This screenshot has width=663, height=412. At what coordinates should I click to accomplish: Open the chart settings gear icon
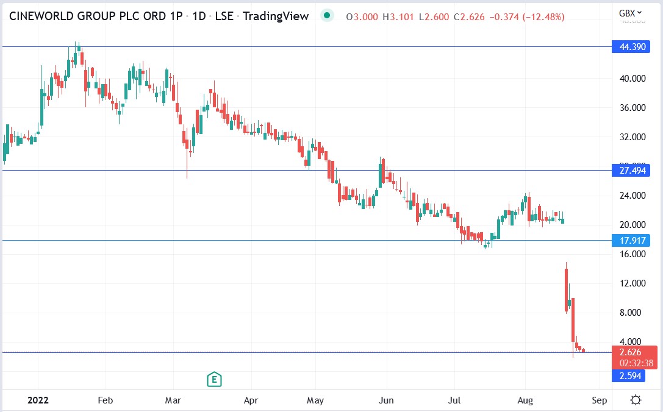tap(637, 399)
